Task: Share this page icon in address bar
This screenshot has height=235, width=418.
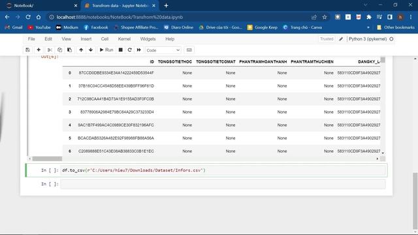Action: point(314,17)
